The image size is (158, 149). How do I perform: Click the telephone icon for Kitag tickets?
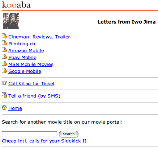(x=4, y=83)
